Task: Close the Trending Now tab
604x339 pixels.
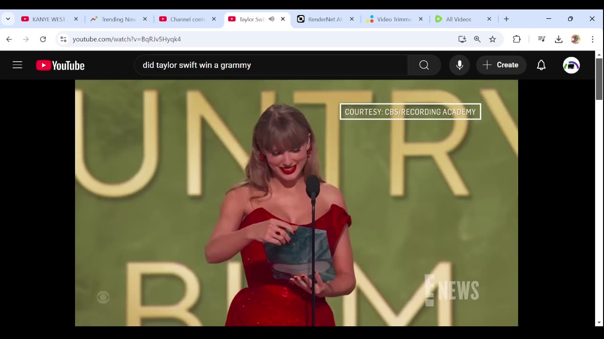Action: pos(145,19)
